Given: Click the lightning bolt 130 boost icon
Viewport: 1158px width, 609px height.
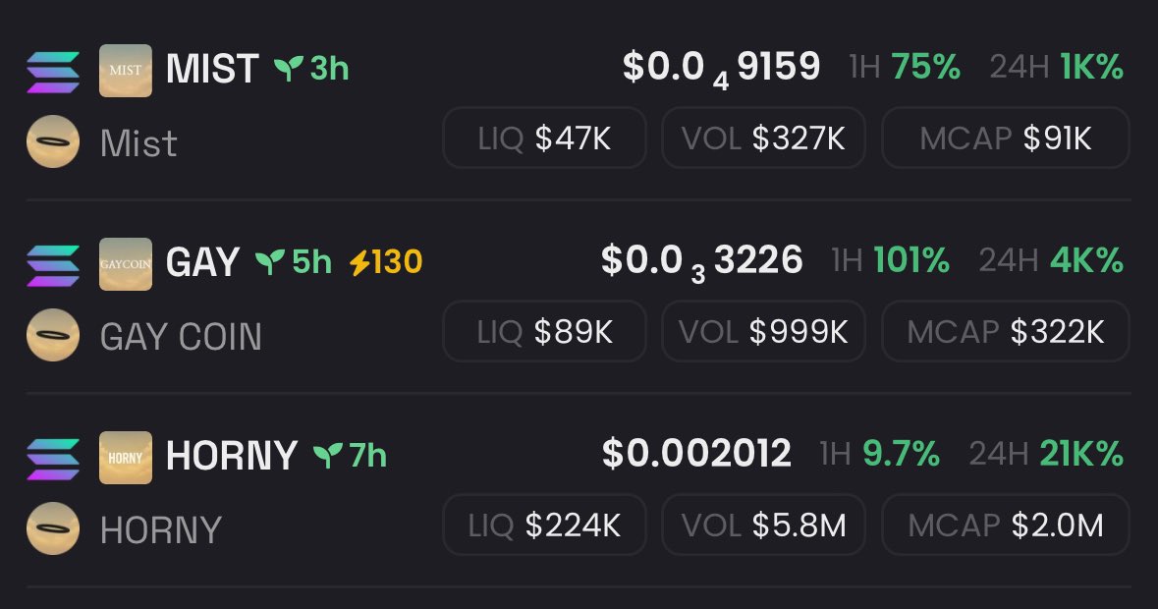Looking at the screenshot, I should [359, 262].
